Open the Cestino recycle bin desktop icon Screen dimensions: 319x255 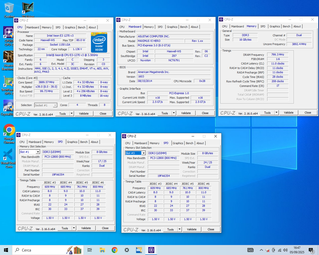[x=9, y=10]
